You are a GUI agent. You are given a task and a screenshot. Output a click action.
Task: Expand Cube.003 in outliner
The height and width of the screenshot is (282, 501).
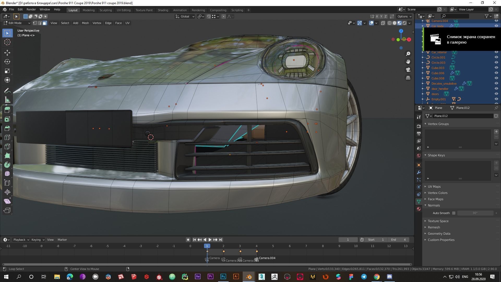[423, 68]
